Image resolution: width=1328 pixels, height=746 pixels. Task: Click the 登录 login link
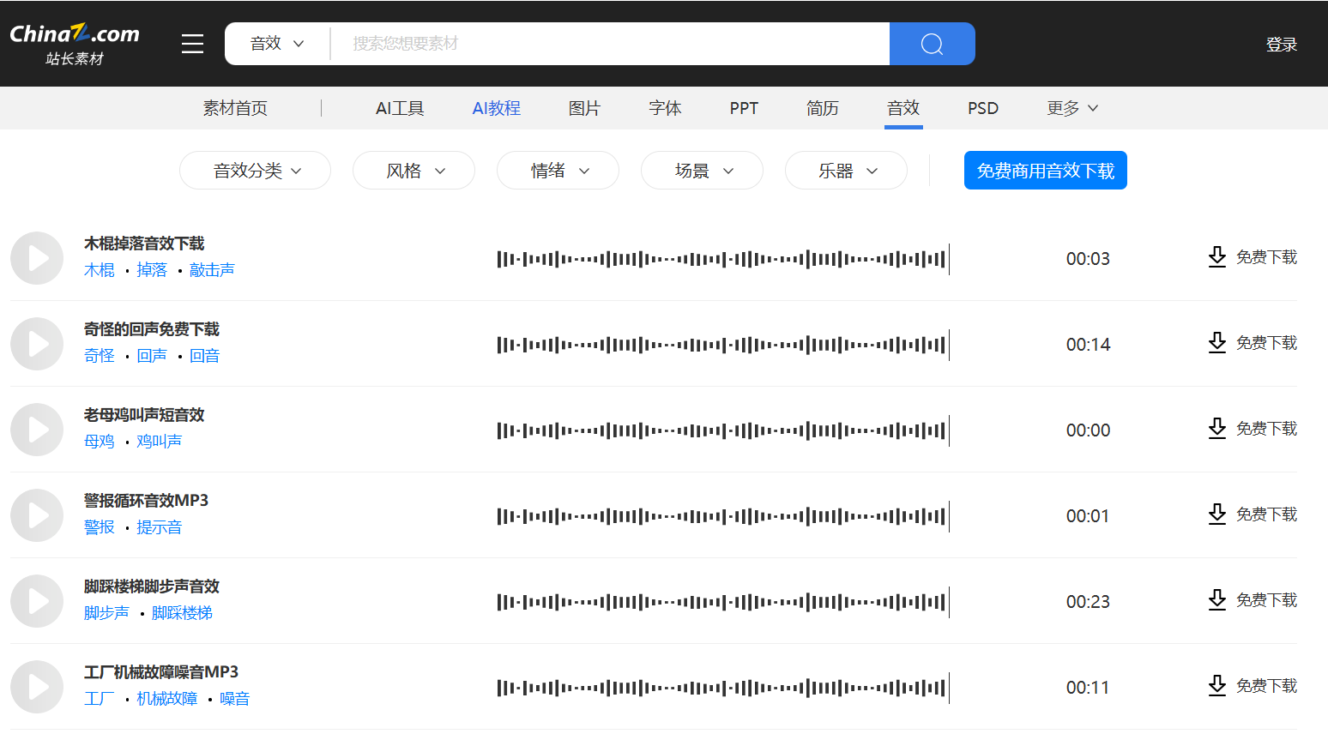point(1282,44)
